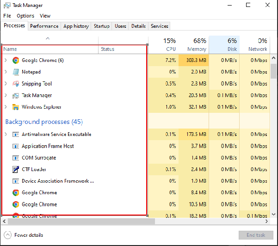Click the Windows Explorer folder icon
The image size is (278, 246).
point(16,107)
